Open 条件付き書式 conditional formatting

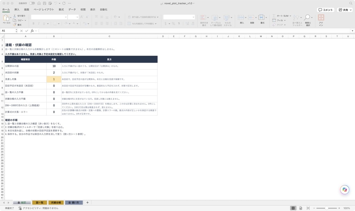tap(204, 20)
